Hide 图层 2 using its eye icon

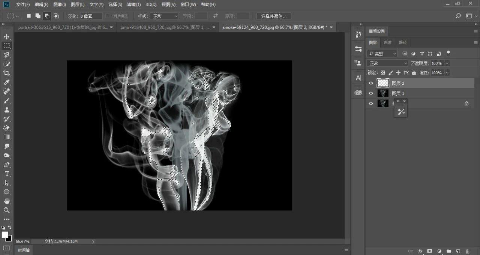(371, 83)
